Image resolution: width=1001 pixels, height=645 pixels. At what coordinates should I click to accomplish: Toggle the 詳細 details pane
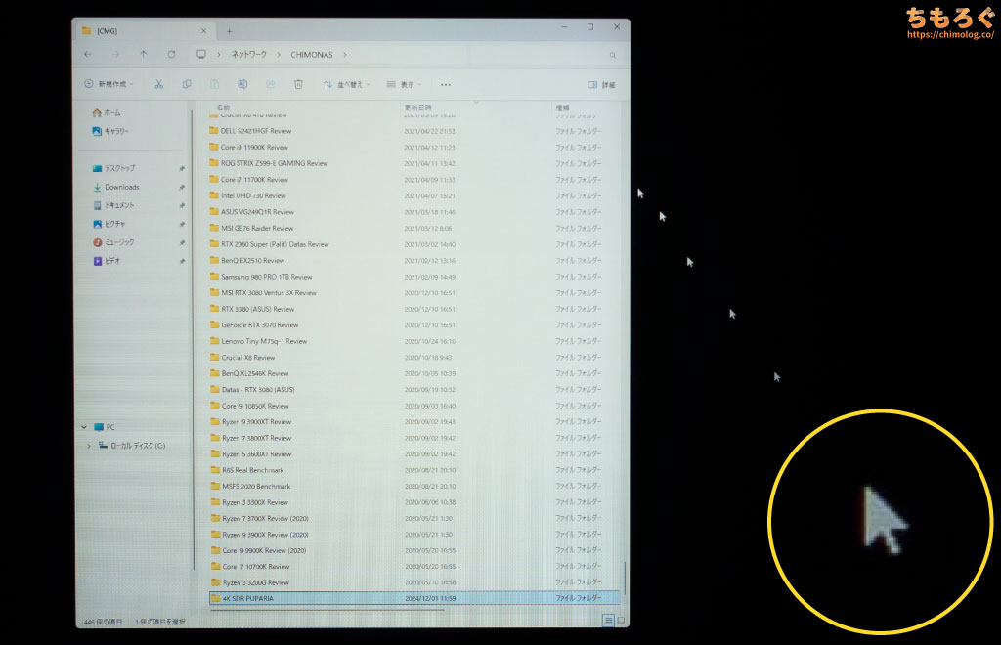click(601, 85)
